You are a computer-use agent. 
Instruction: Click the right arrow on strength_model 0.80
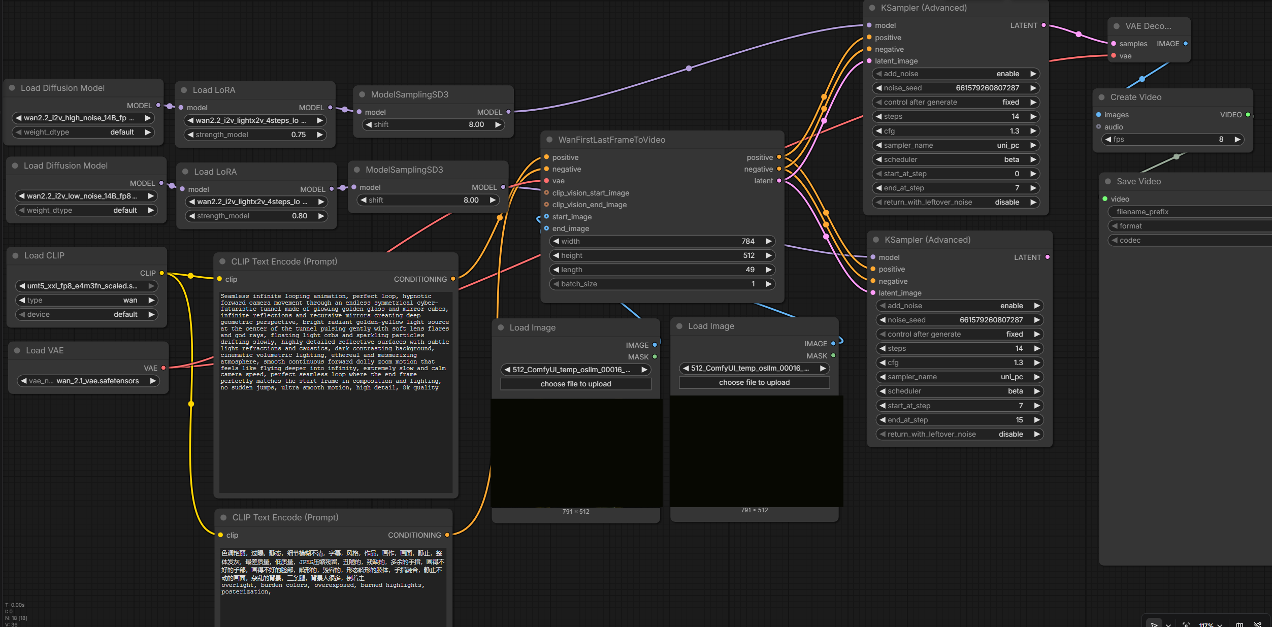321,216
